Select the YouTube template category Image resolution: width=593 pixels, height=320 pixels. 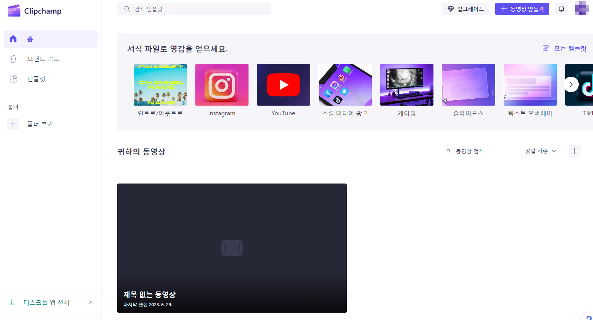click(x=283, y=84)
